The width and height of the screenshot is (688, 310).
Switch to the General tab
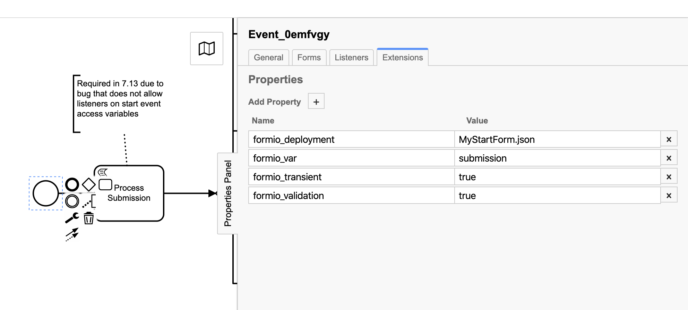pos(268,58)
